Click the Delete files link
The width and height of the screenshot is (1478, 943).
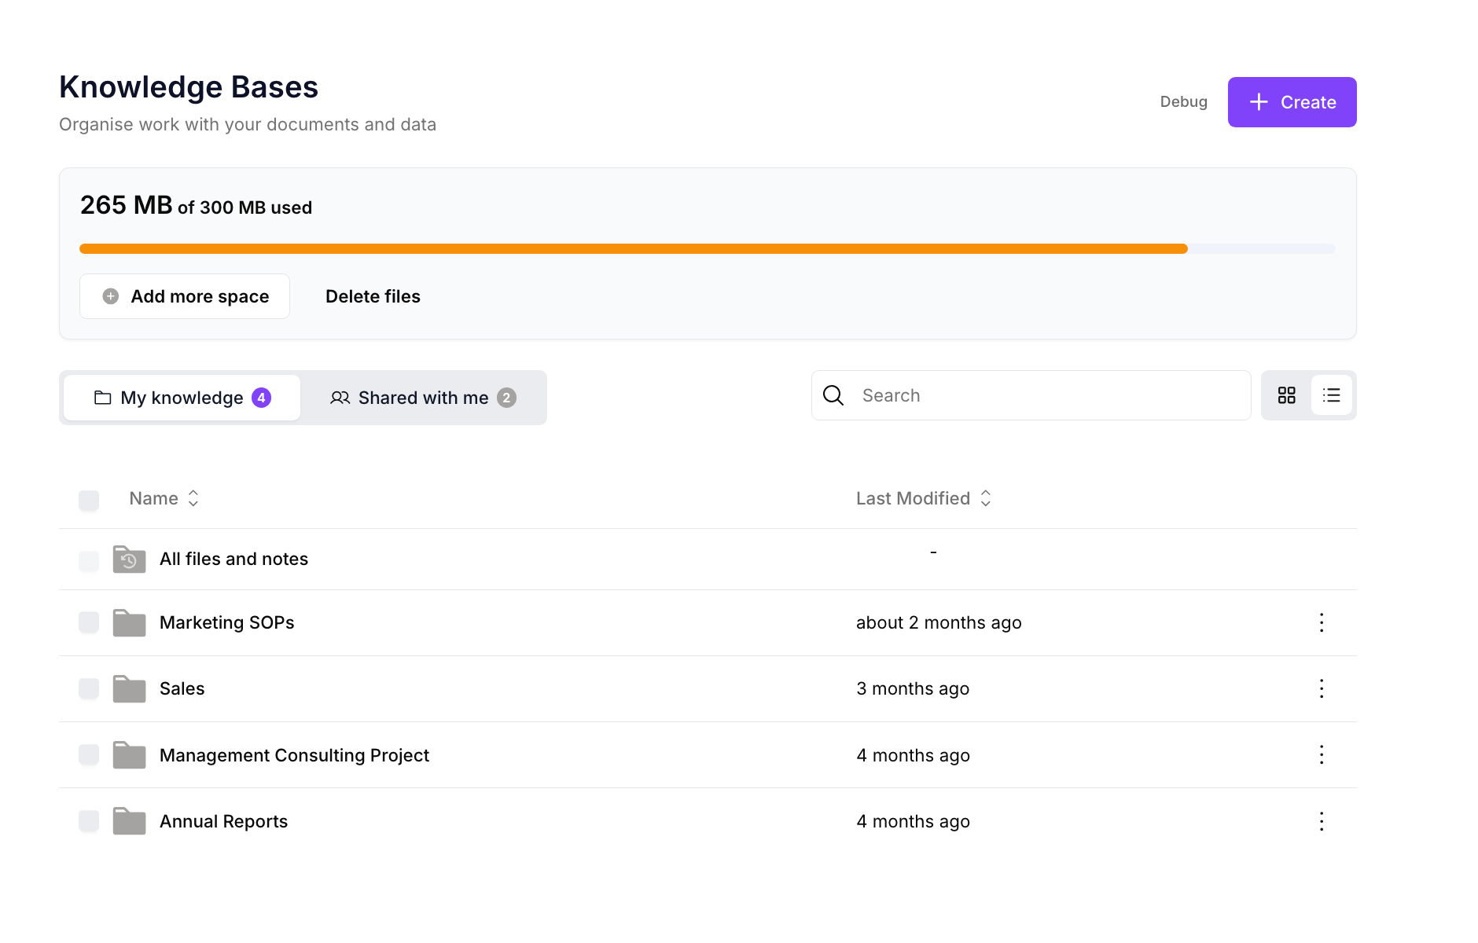pos(373,296)
